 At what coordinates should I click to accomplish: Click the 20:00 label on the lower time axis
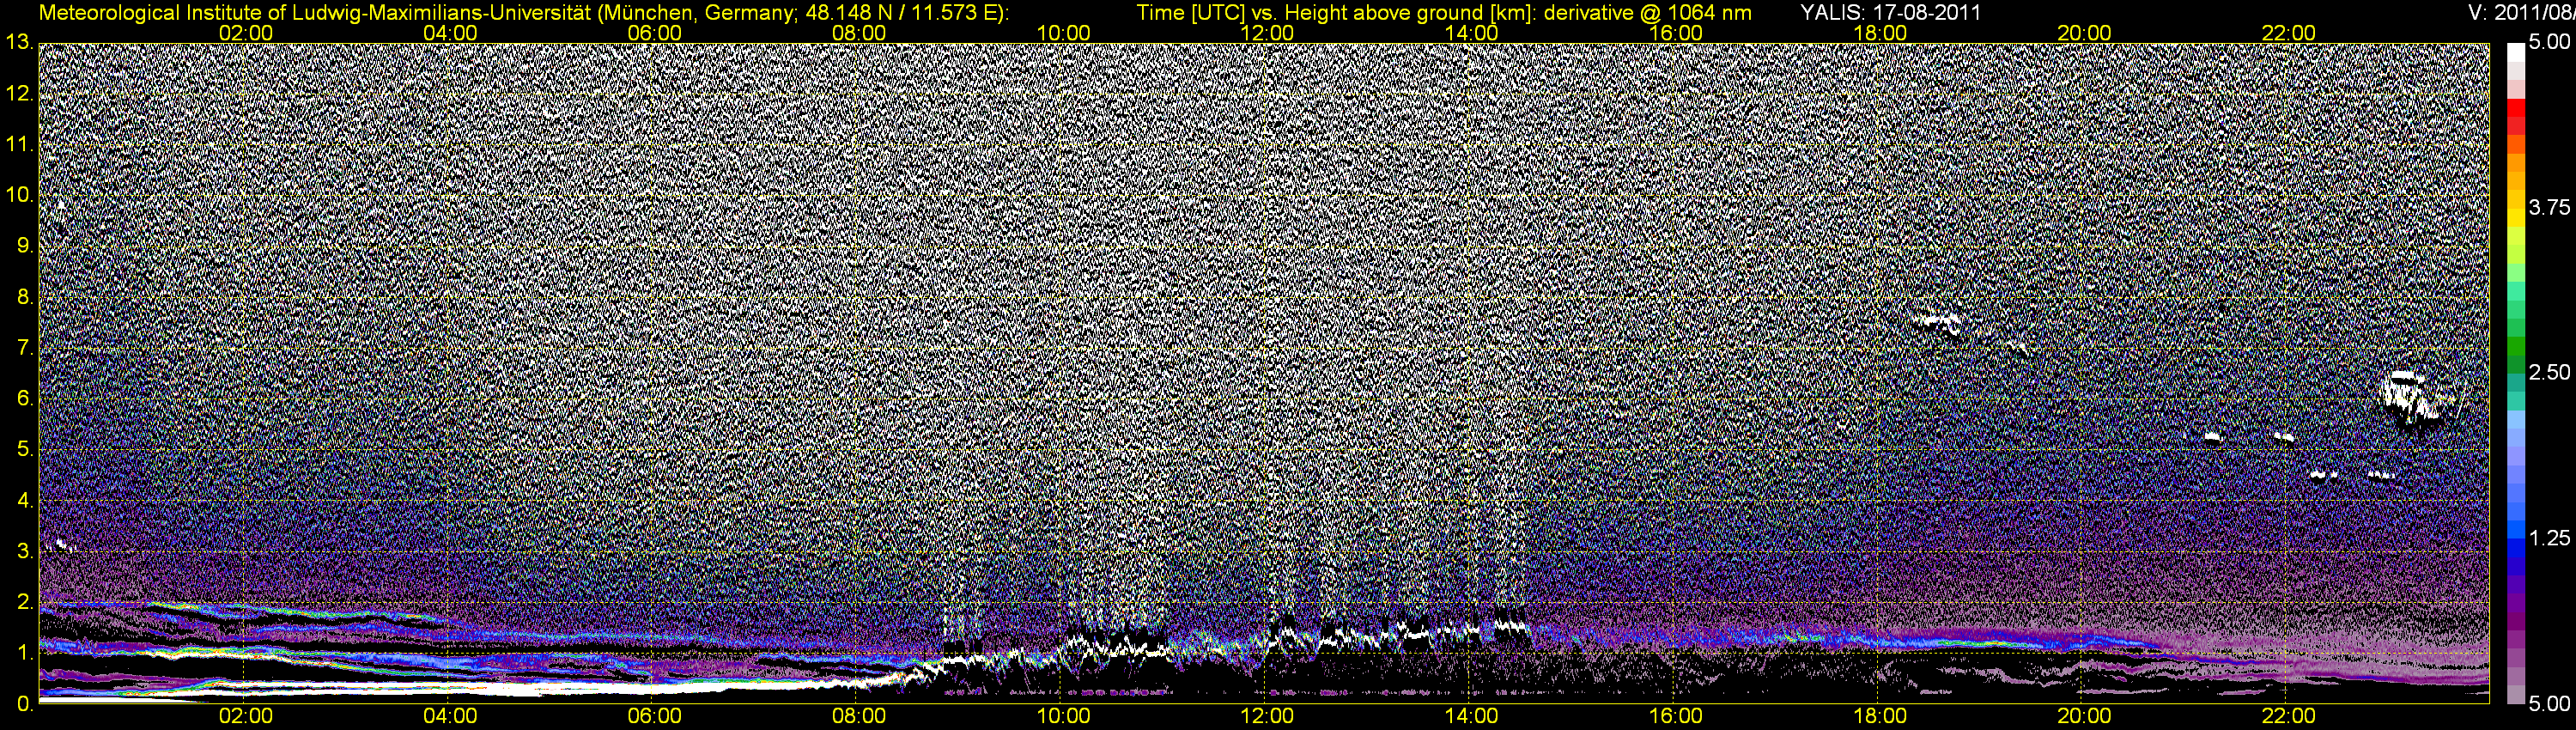2084,716
